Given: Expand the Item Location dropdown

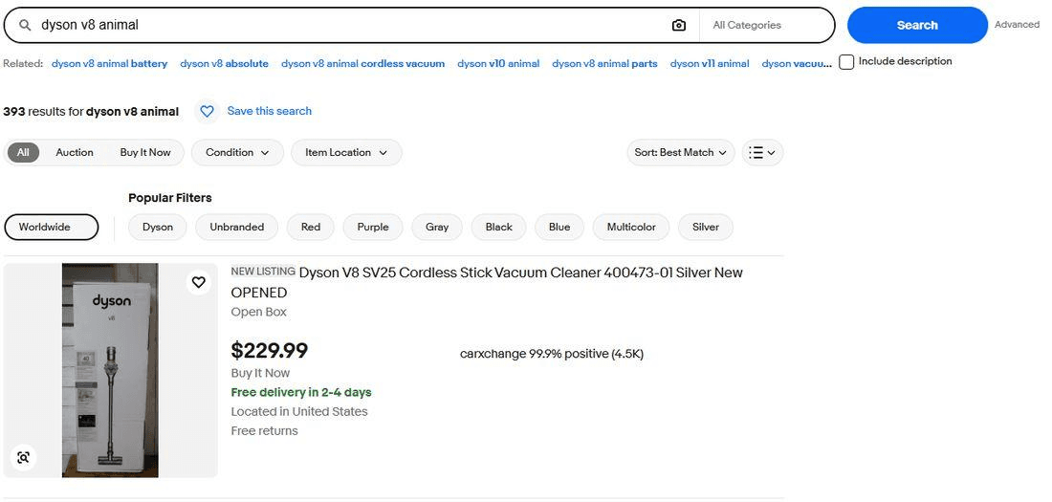Looking at the screenshot, I should coord(346,153).
